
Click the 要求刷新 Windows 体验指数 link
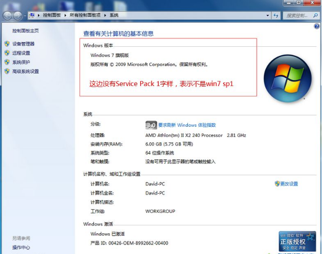(x=187, y=125)
